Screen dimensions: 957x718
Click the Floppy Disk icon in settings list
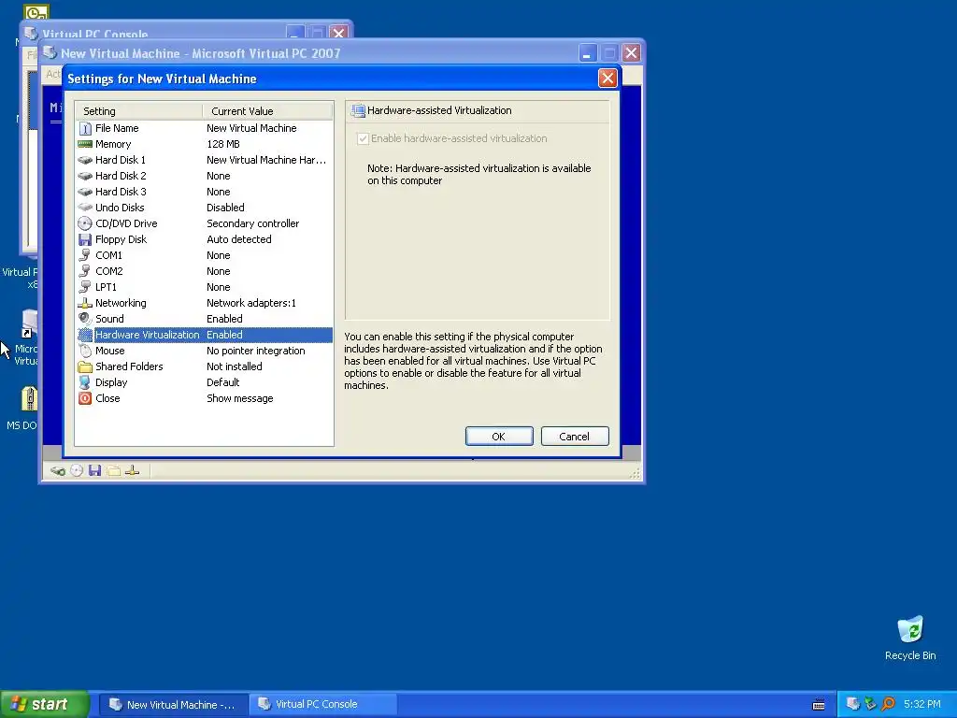point(85,239)
